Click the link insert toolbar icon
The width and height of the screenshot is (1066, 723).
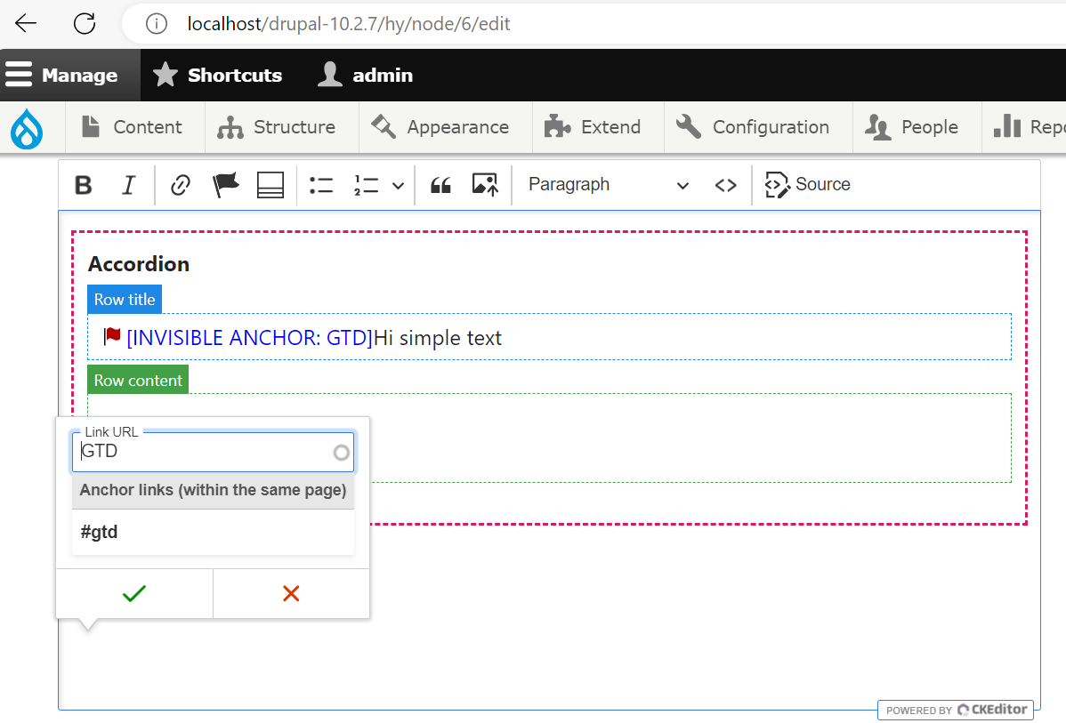tap(181, 185)
